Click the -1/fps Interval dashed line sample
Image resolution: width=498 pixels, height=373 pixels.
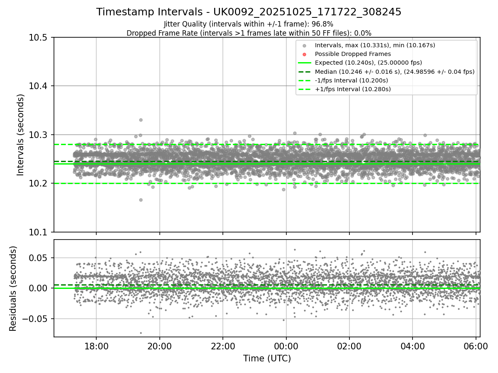pos(304,80)
